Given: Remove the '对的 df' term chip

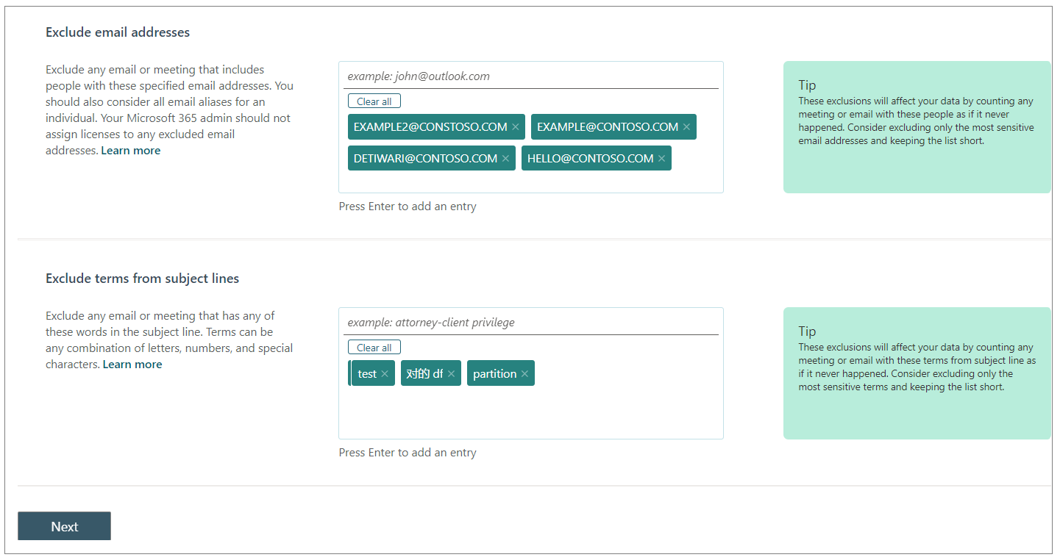Looking at the screenshot, I should pyautogui.click(x=451, y=374).
